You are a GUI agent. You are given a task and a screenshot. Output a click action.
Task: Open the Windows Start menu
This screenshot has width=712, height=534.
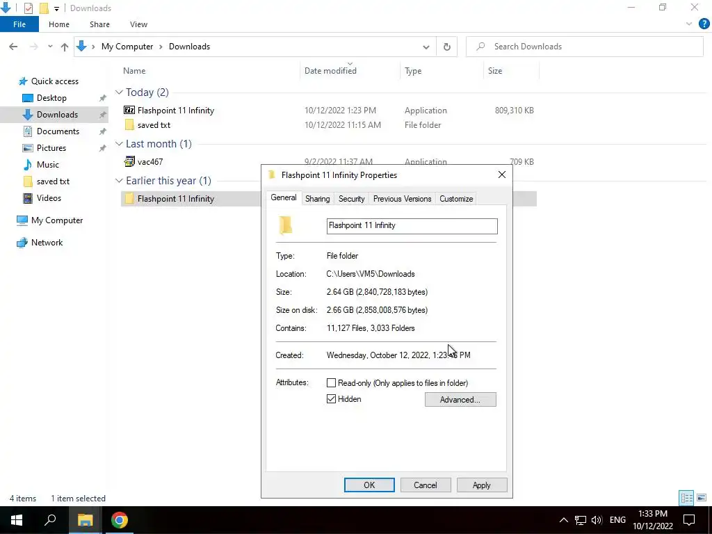click(17, 520)
